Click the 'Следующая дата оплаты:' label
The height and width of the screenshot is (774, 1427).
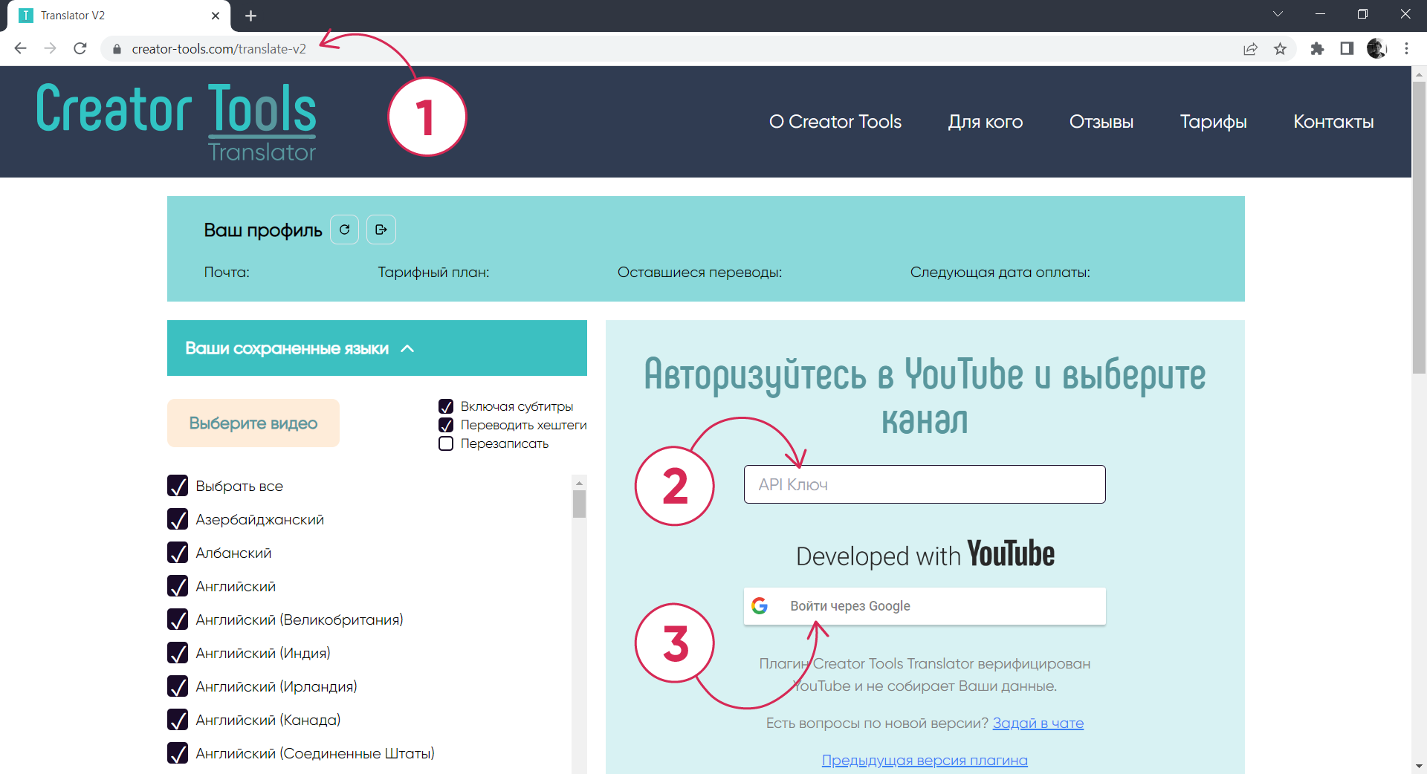1000,273
